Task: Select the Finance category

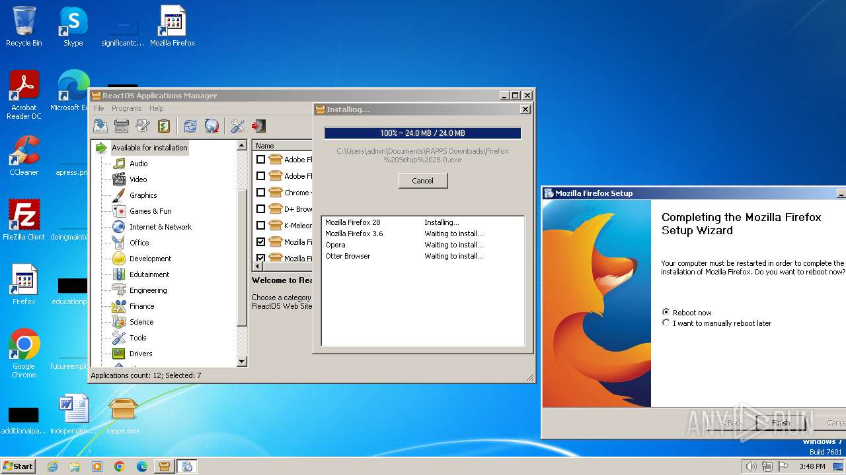Action: (141, 306)
